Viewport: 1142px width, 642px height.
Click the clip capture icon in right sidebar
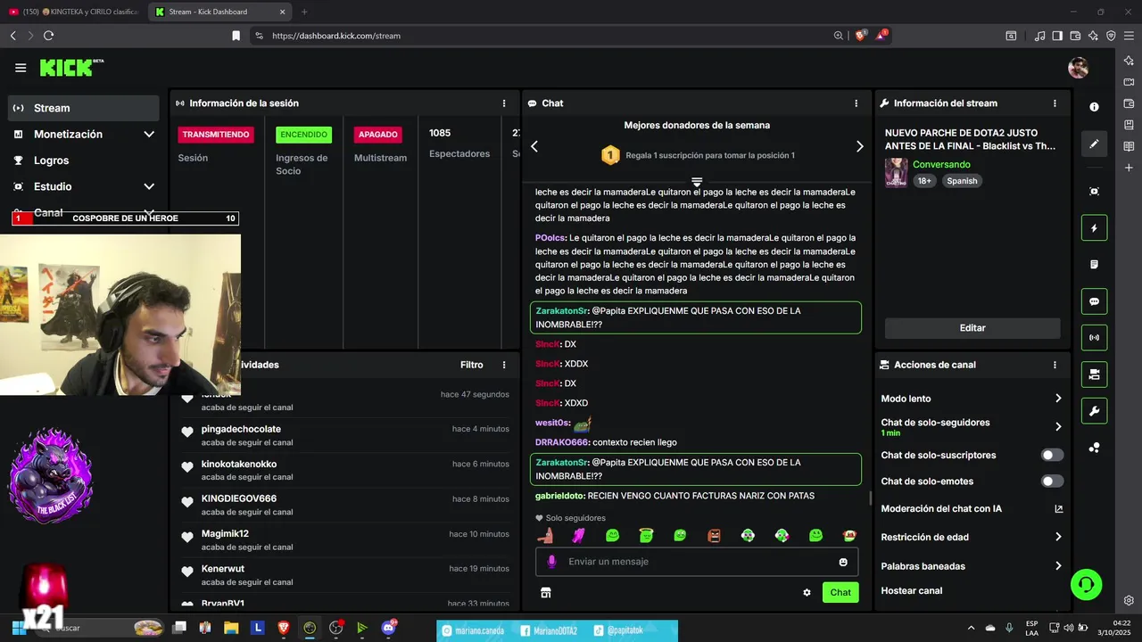[x=1095, y=192]
